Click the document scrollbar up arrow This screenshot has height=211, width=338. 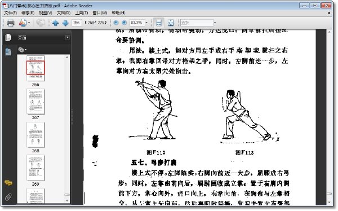[329, 32]
